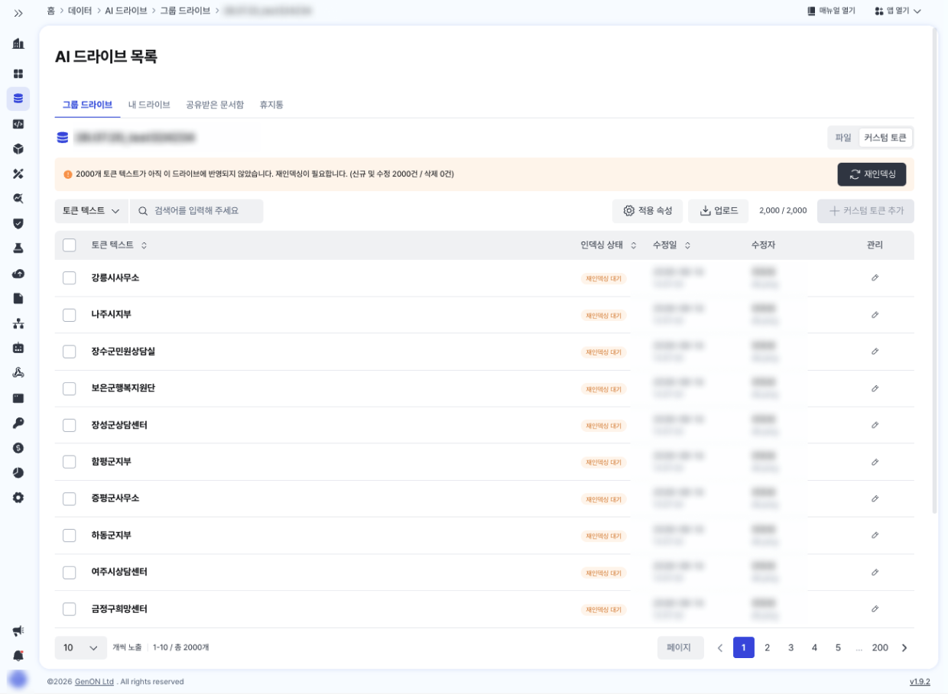Image resolution: width=948 pixels, height=694 pixels.
Task: Check the 증평군사무소 row checkbox
Action: point(70,498)
